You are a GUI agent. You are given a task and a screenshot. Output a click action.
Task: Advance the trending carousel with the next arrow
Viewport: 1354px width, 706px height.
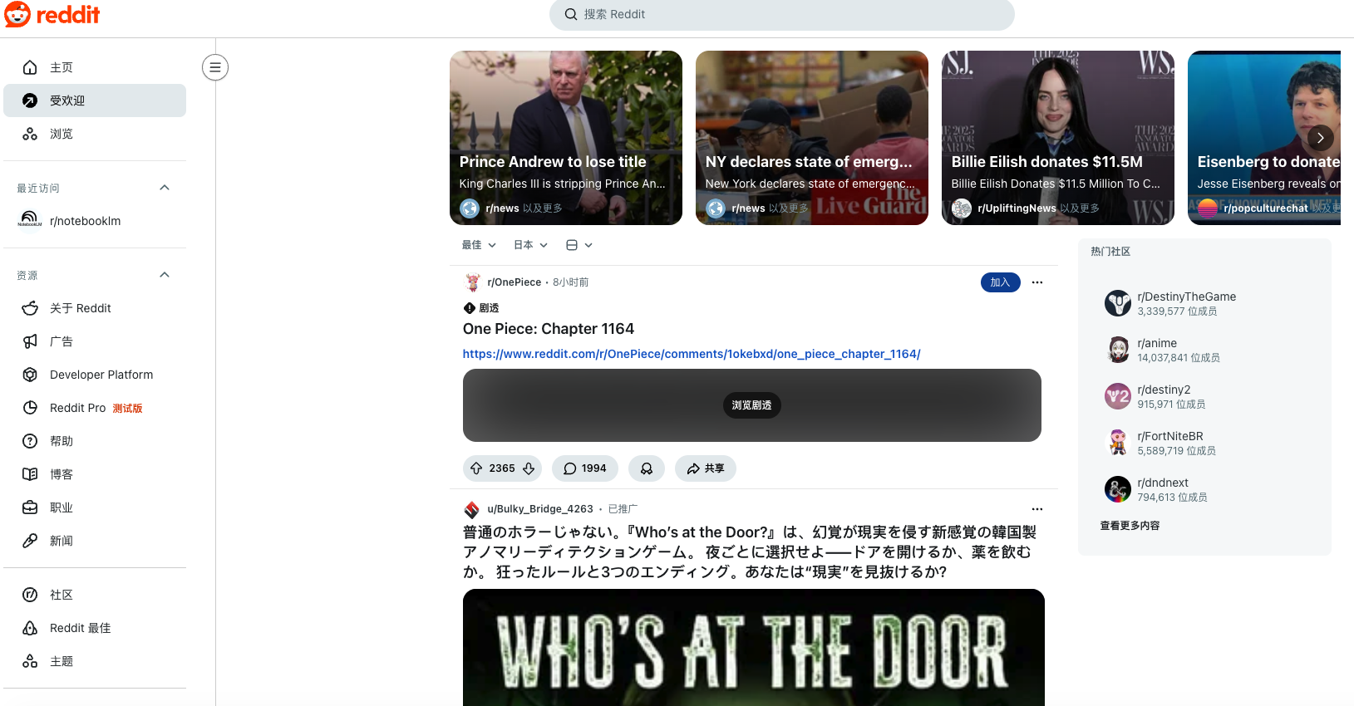click(x=1321, y=138)
